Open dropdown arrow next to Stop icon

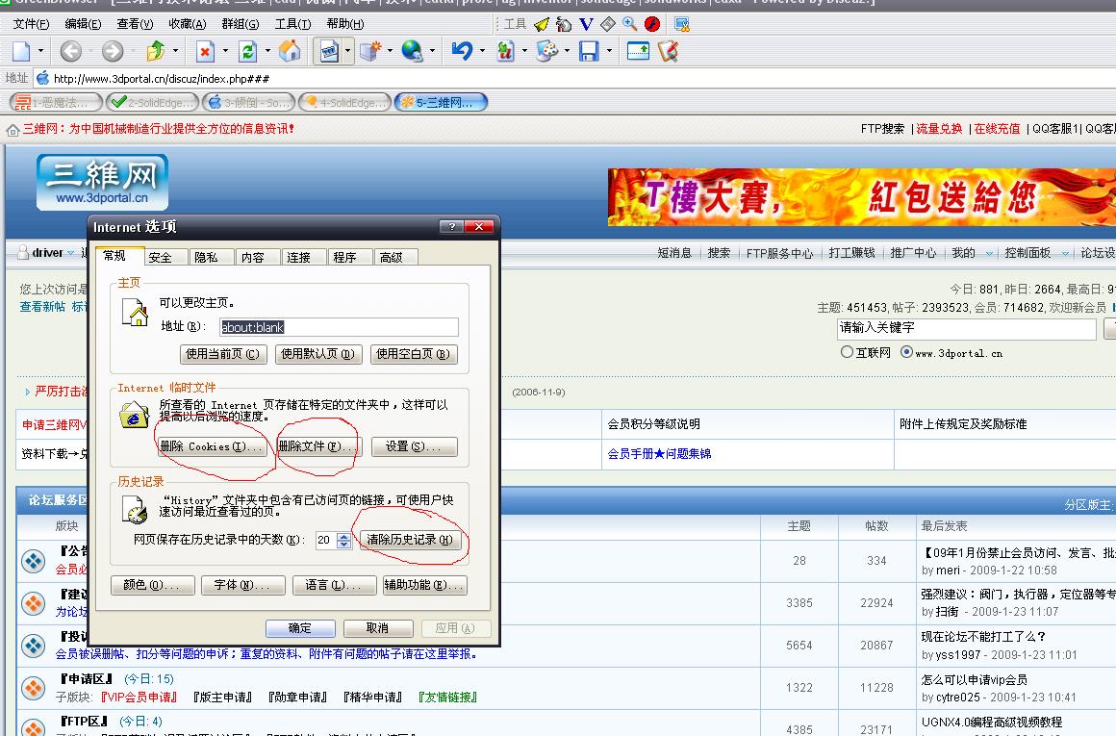[x=225, y=51]
